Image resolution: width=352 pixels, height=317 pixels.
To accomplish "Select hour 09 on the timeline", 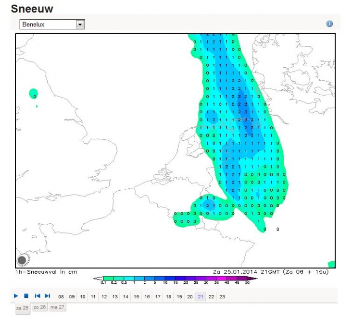I will tap(72, 297).
